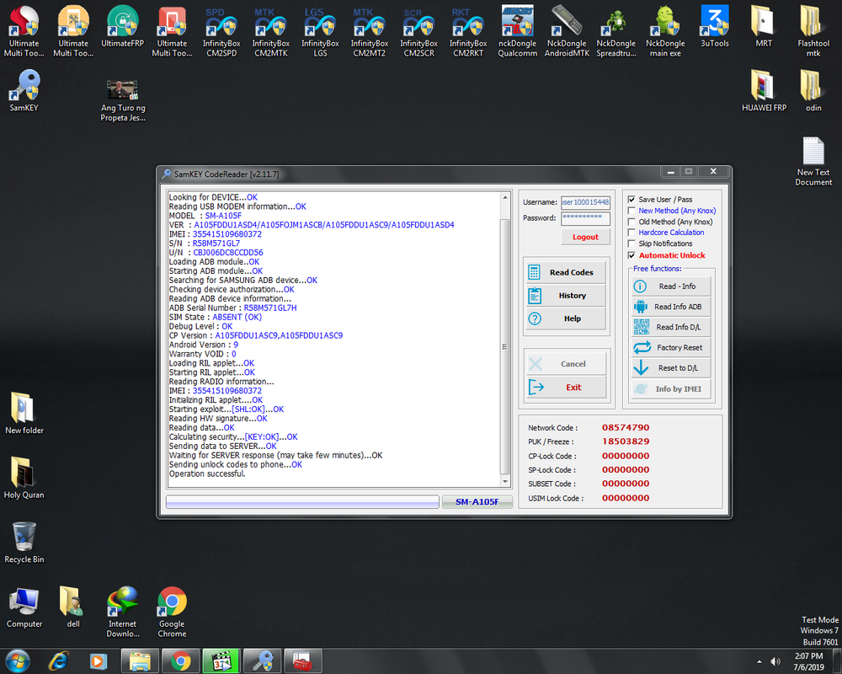The width and height of the screenshot is (842, 674).
Task: Click log scrollbar up arrow
Action: [504, 197]
